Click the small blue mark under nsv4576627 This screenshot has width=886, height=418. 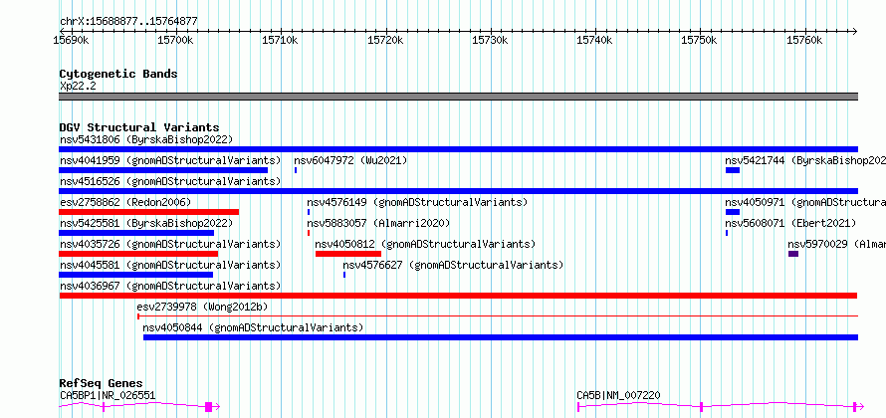344,275
